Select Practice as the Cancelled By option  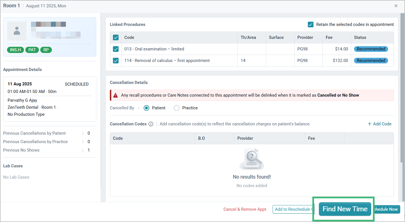(176, 108)
